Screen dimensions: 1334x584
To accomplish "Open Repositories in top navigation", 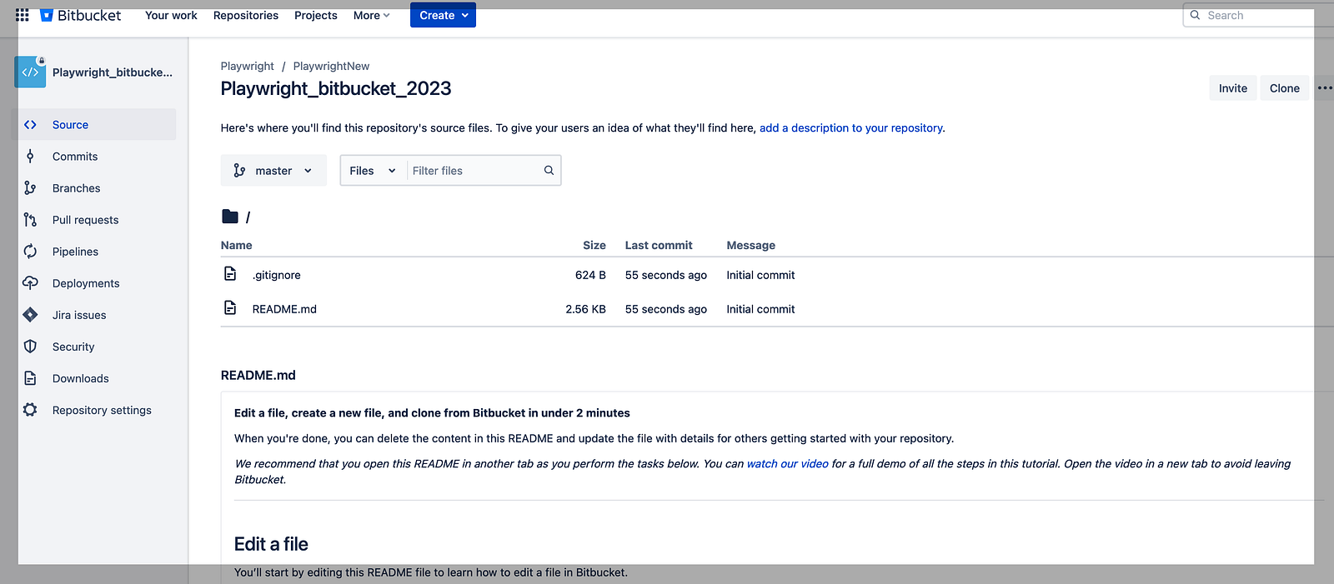I will (x=246, y=15).
